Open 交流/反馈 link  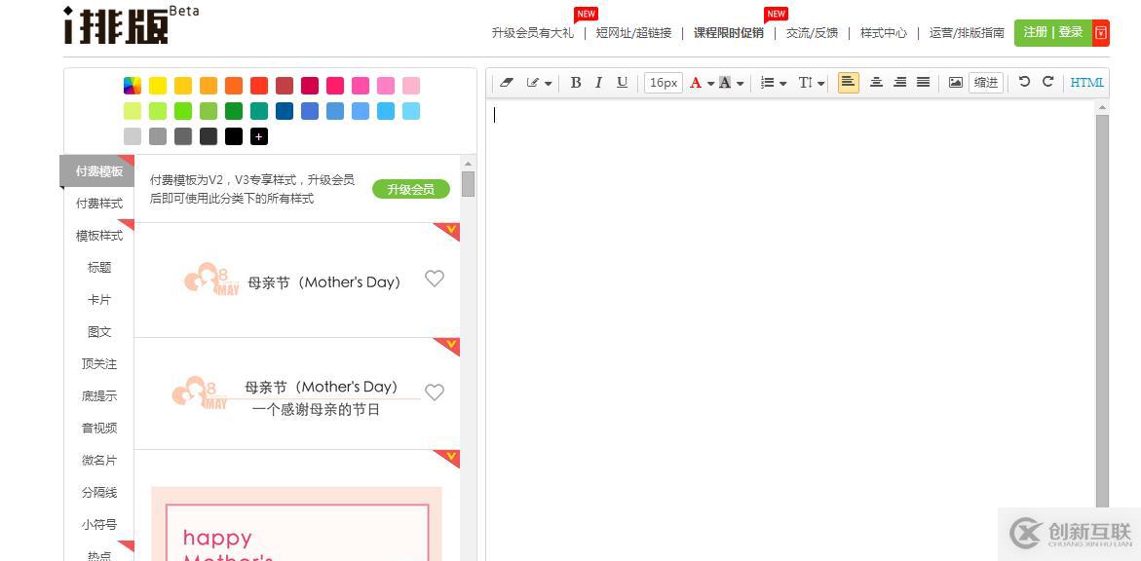point(812,33)
